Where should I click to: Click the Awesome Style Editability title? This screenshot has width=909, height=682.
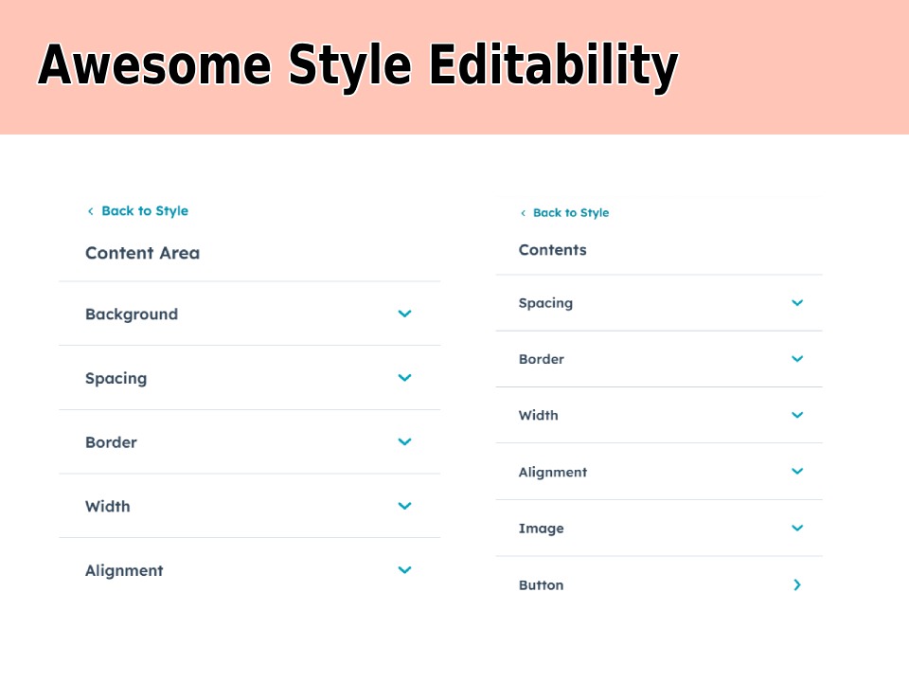click(x=357, y=64)
